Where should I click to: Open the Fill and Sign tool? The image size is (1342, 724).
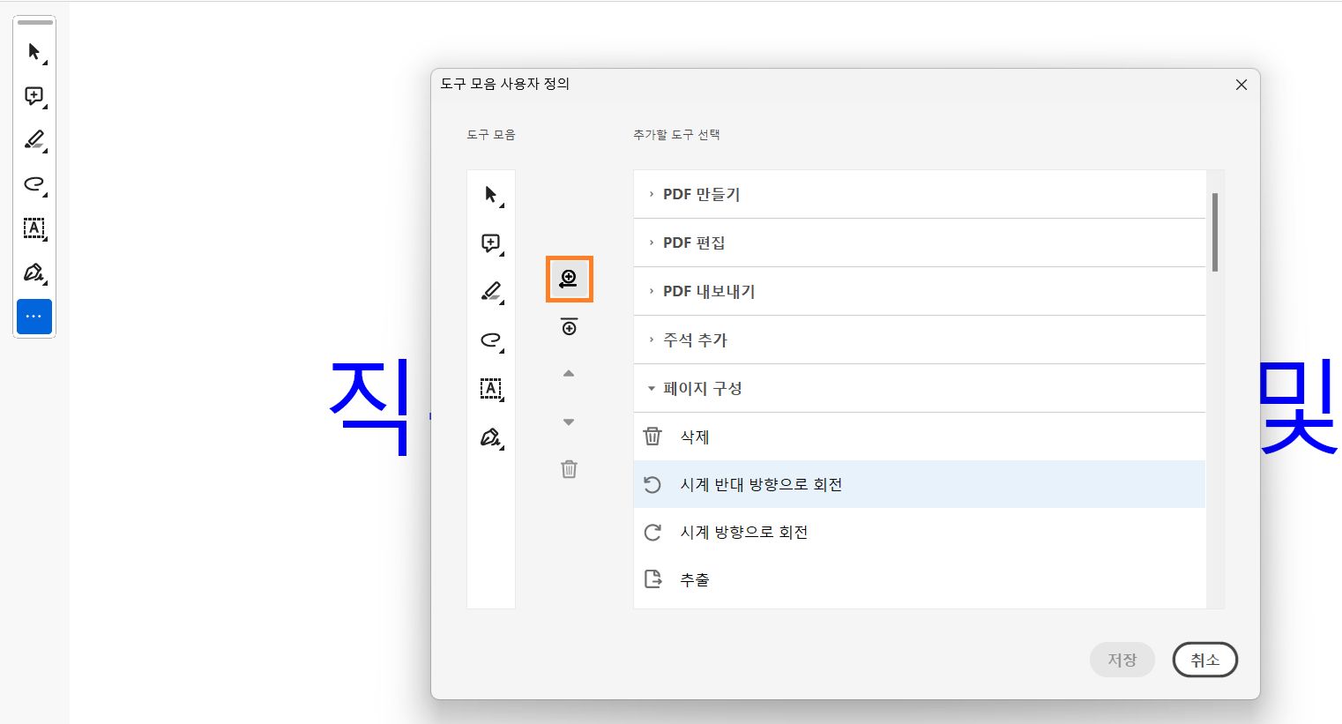tap(34, 273)
